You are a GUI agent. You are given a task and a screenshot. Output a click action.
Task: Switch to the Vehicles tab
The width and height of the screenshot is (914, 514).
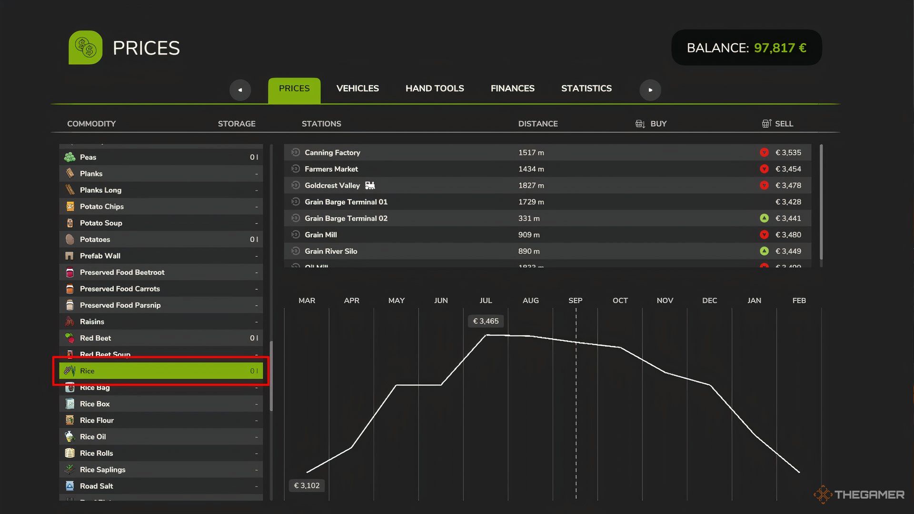click(358, 89)
